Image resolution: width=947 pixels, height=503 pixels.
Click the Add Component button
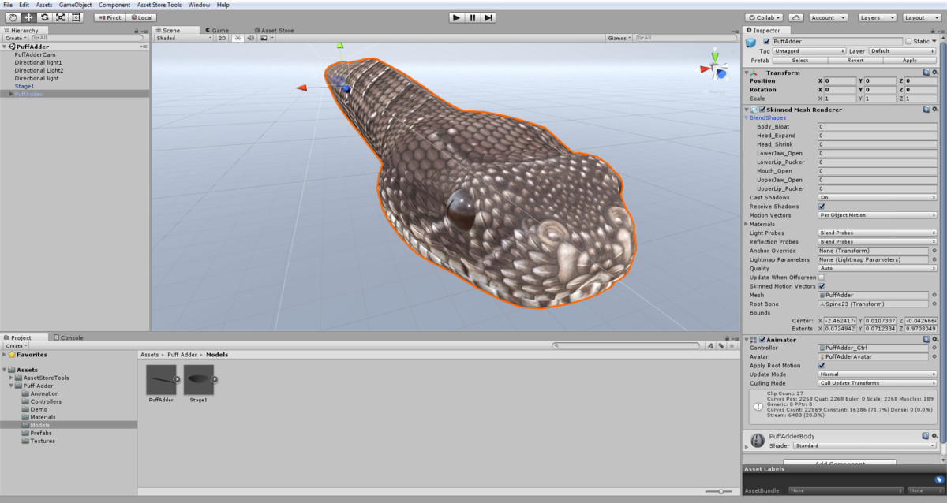pos(840,462)
